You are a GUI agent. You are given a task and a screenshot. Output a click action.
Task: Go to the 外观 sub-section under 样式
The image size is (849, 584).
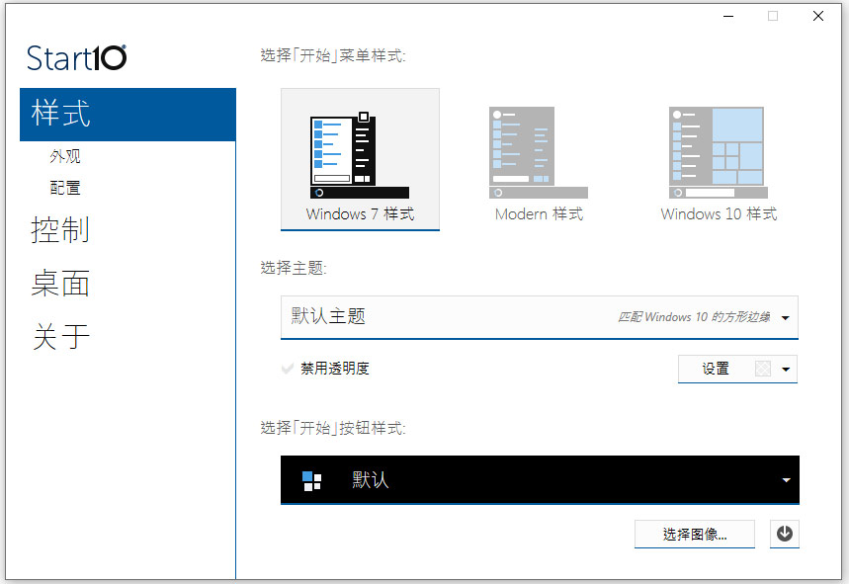65,156
